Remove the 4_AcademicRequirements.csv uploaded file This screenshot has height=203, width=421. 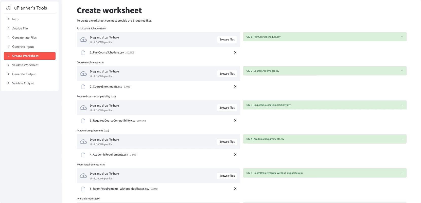(235, 155)
